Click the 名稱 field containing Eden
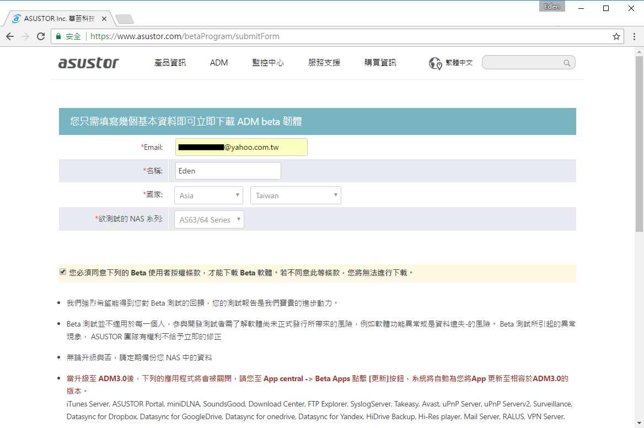The image size is (644, 428). click(x=228, y=171)
